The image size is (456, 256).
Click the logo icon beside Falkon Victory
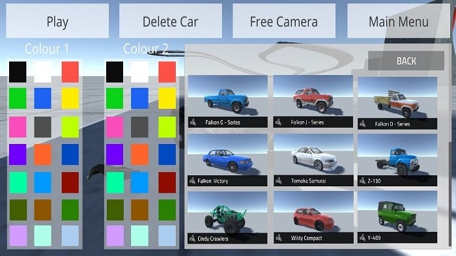pos(192,181)
